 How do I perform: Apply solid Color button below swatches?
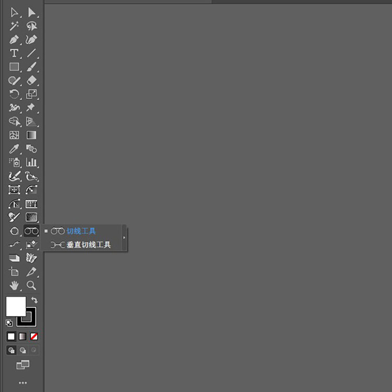tap(11, 337)
